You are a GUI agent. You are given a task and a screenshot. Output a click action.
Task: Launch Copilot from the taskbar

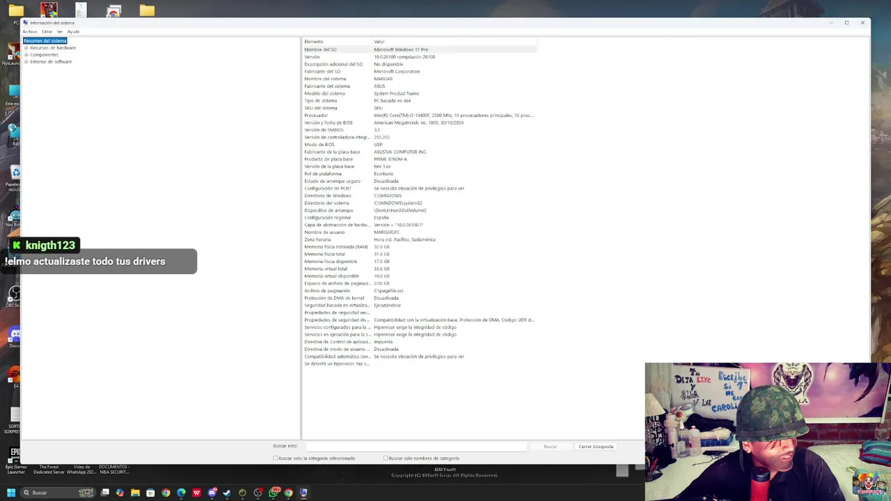120,493
